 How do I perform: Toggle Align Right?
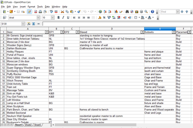click(84, 17)
